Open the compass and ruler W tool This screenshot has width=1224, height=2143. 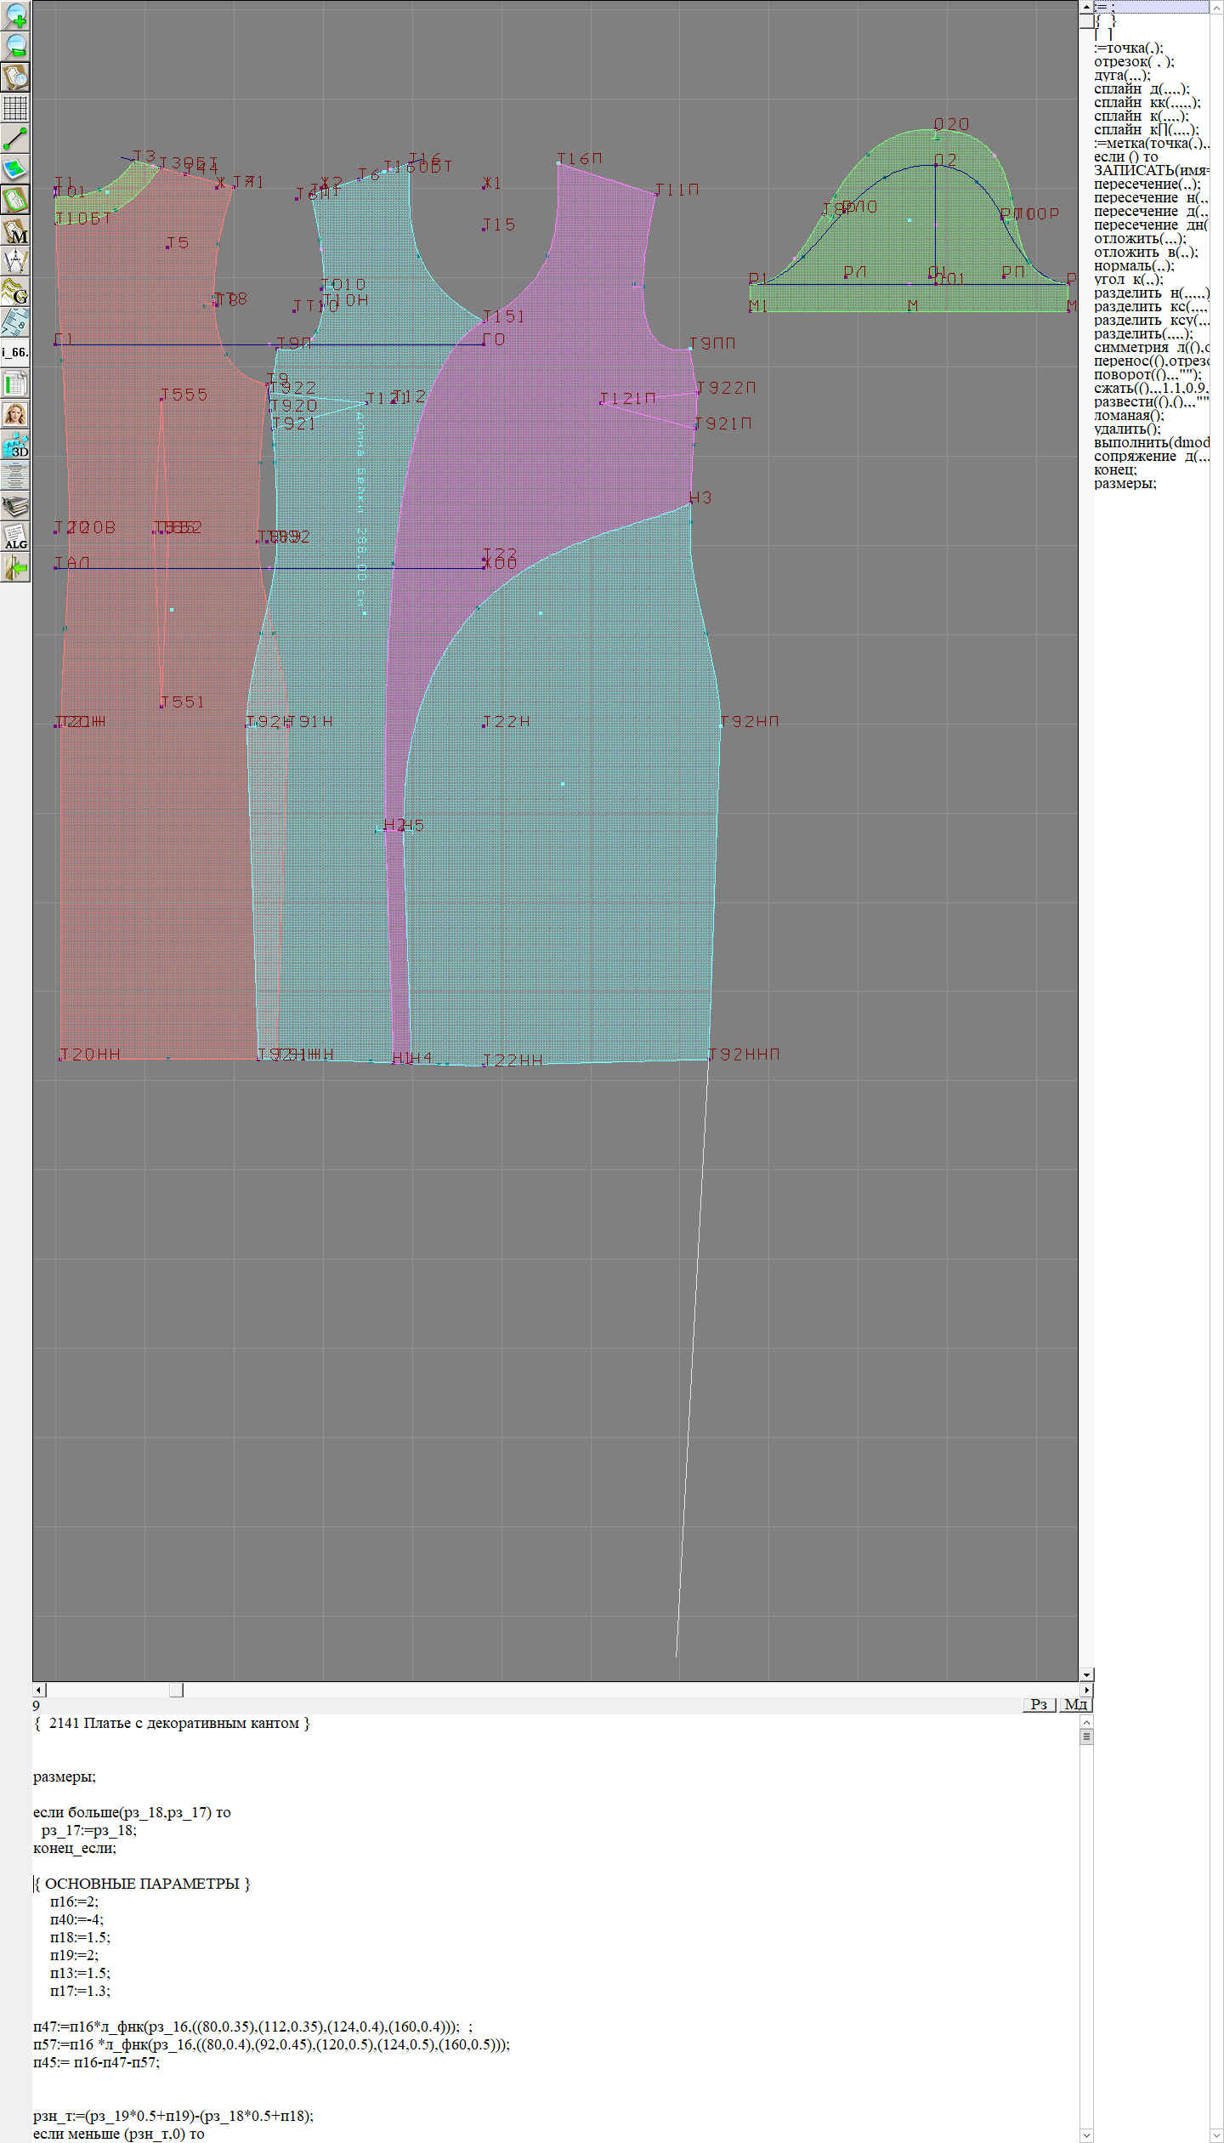pyautogui.click(x=15, y=262)
